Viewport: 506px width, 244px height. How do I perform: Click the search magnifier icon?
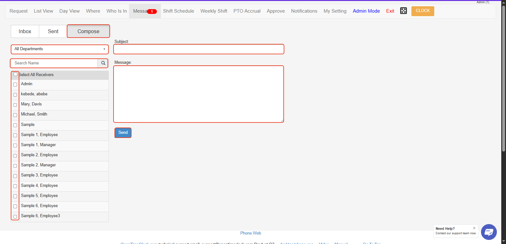[x=103, y=63]
